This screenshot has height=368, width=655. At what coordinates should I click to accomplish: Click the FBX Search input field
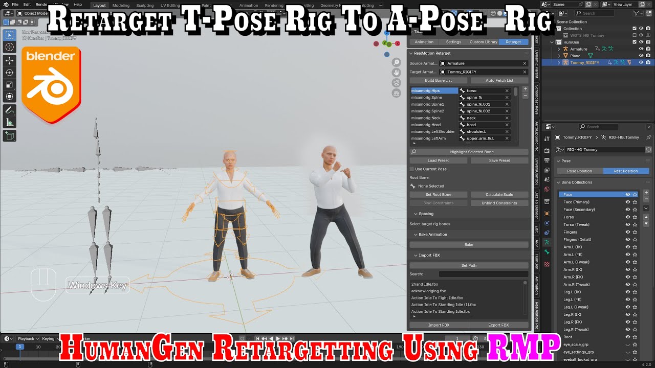coord(483,274)
